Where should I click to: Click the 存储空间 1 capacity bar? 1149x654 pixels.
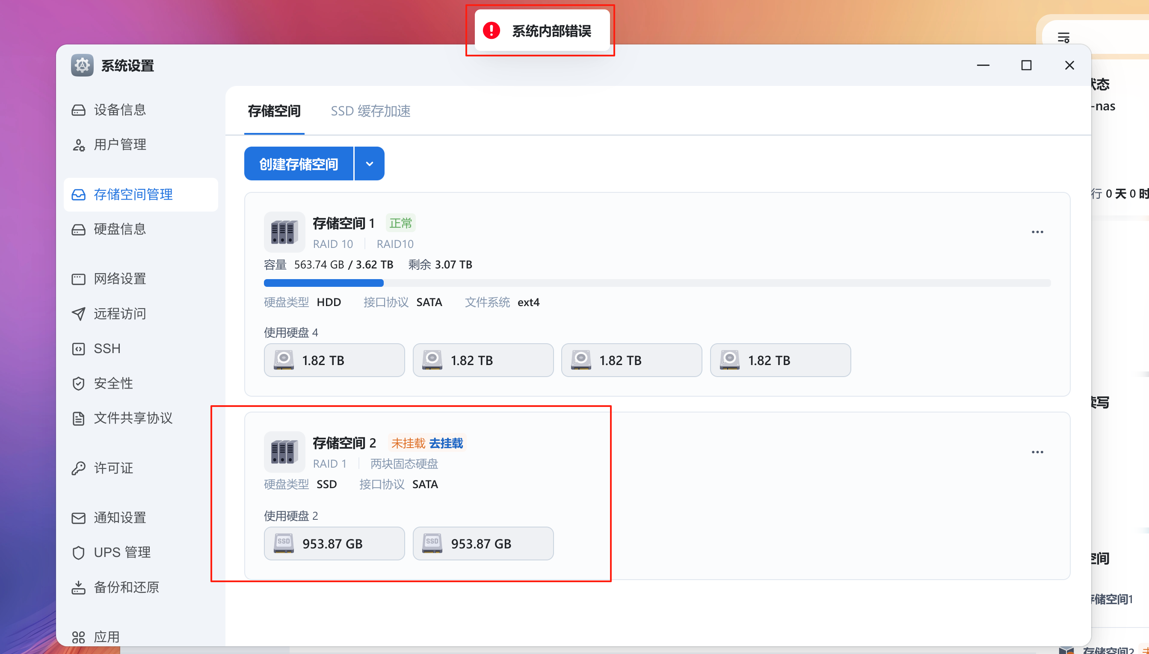click(x=657, y=283)
